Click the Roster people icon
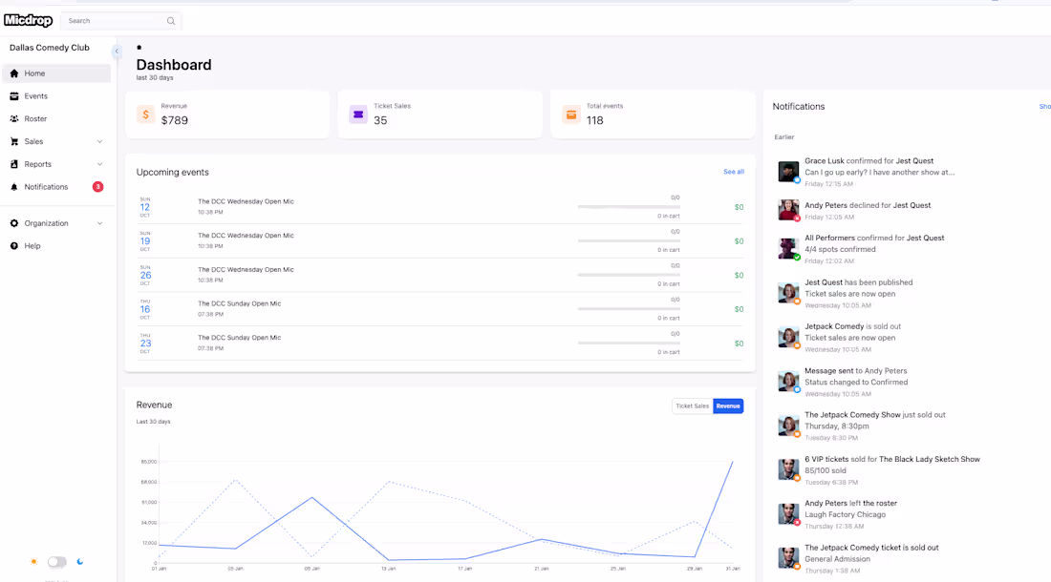The width and height of the screenshot is (1051, 582). pos(14,119)
